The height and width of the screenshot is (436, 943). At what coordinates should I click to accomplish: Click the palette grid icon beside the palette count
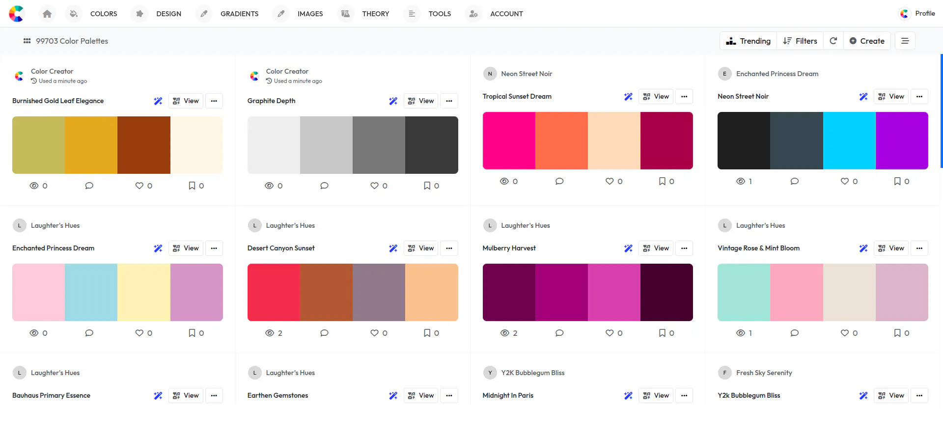coord(27,41)
